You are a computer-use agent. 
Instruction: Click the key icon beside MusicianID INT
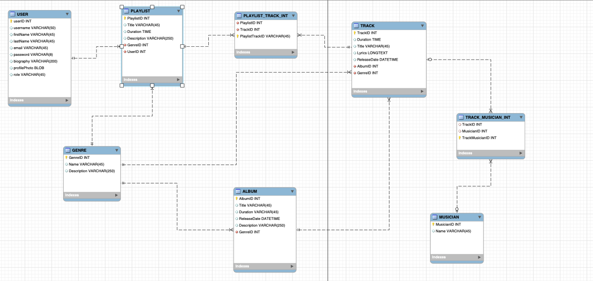433,224
